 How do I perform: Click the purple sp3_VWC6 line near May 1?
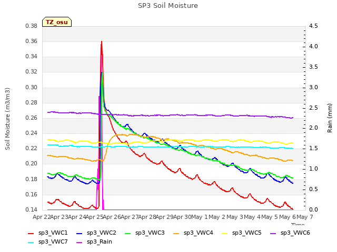tap(200, 115)
